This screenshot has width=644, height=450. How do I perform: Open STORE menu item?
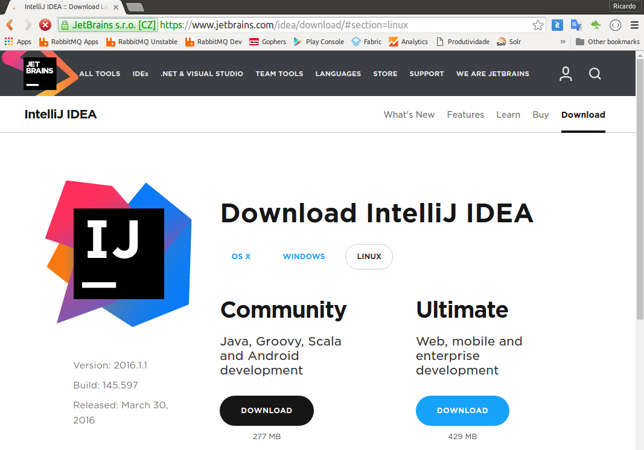(385, 74)
